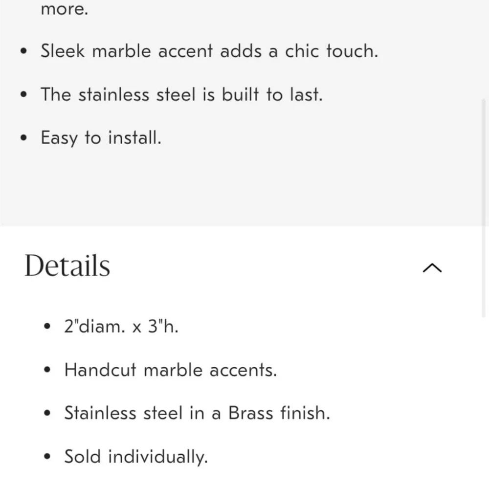Select the 'Sleek marble accent' text line
Screen dimensions: 489x489
[209, 50]
